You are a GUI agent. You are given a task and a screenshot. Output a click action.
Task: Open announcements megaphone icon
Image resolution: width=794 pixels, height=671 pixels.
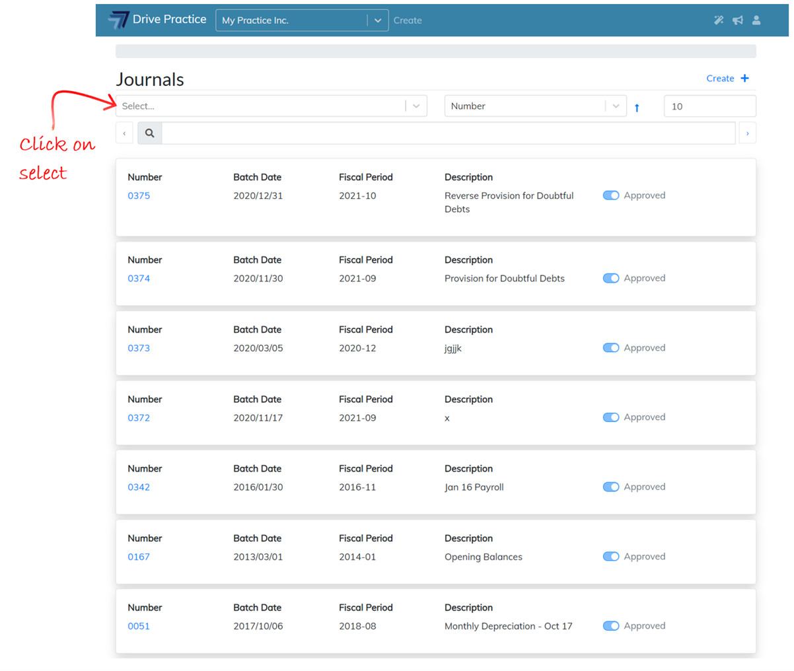[x=737, y=20]
